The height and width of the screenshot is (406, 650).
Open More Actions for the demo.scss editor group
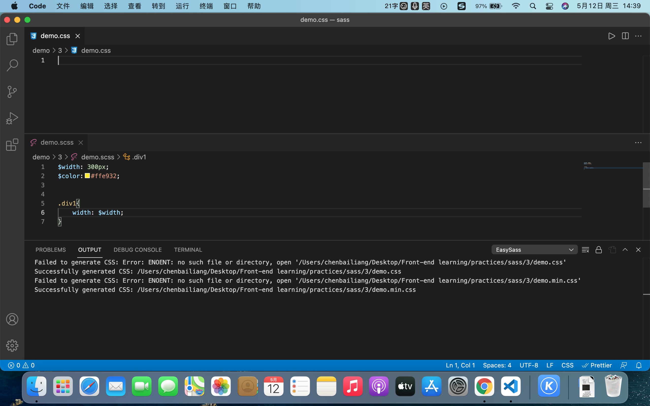638,143
